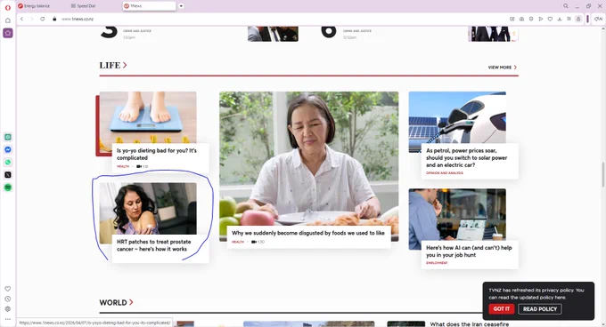Go forward with the forward arrow

(x=32, y=19)
